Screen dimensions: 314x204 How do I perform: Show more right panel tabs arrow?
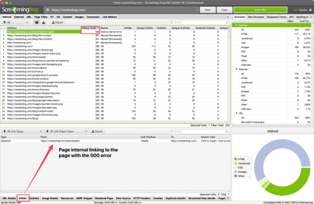(311, 17)
